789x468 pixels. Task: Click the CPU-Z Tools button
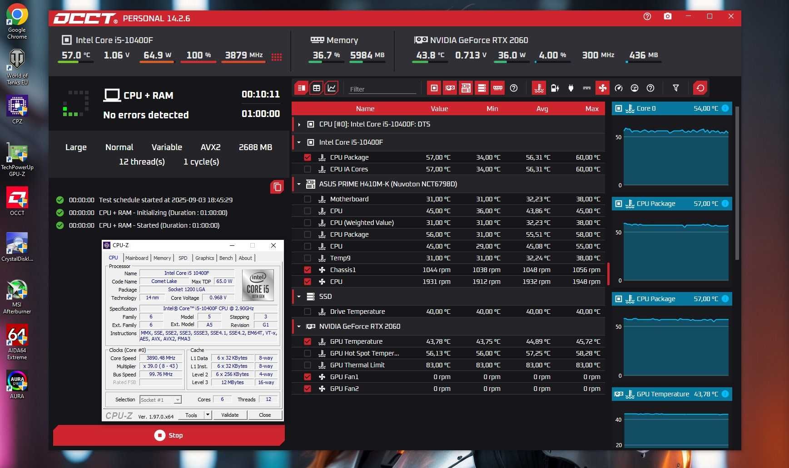click(x=191, y=415)
